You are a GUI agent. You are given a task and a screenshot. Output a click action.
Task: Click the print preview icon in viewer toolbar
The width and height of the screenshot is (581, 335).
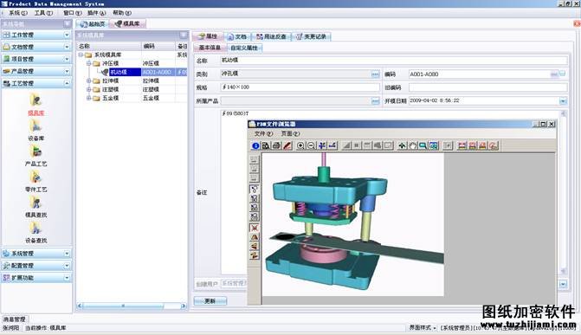(x=266, y=145)
